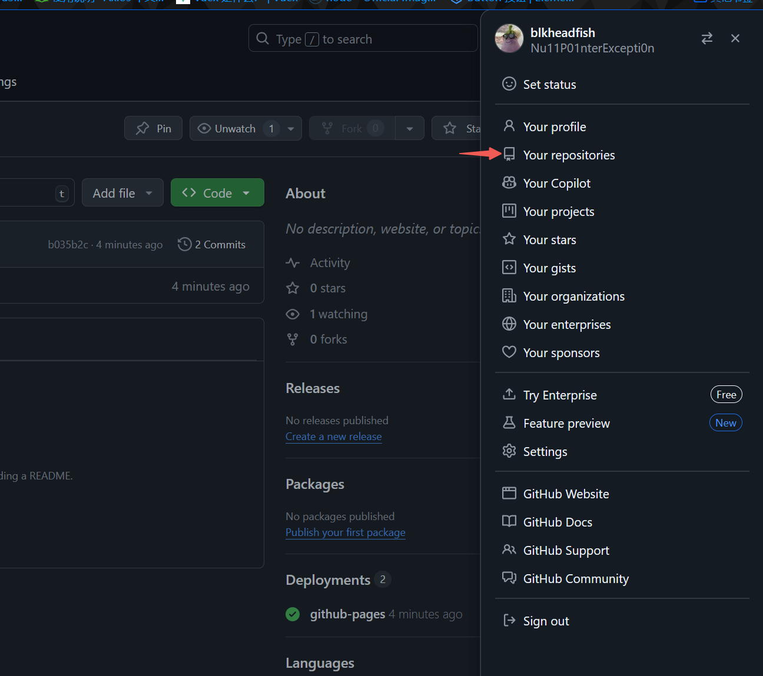
Task: Expand the Fork dropdown arrow
Action: 410,129
